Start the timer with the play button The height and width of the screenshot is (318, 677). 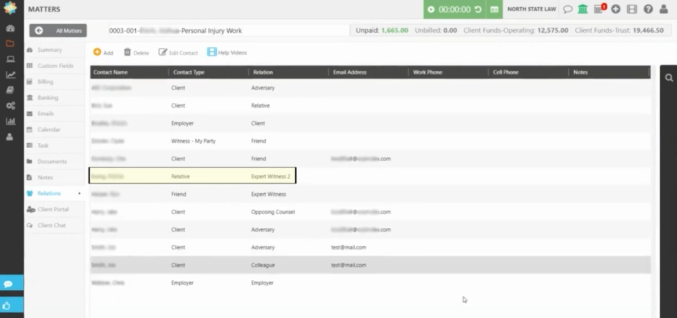tap(431, 9)
